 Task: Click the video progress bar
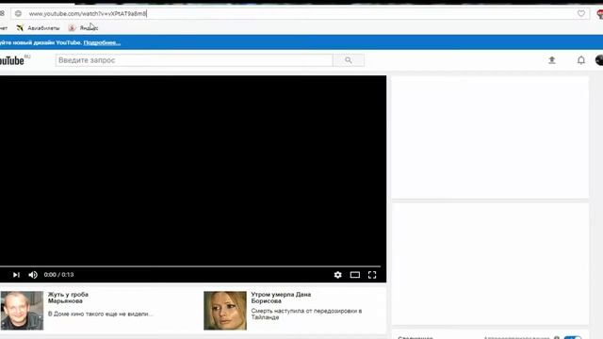tap(190, 266)
